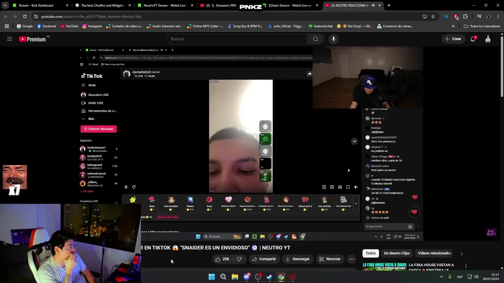Open the Todos los marcadores folder
The width and height of the screenshot is (504, 283).
[x=482, y=26]
